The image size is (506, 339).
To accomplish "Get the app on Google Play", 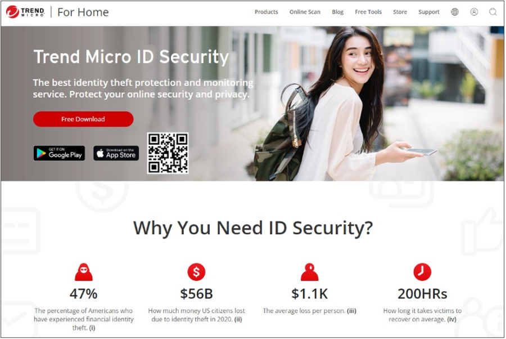I will pos(60,153).
